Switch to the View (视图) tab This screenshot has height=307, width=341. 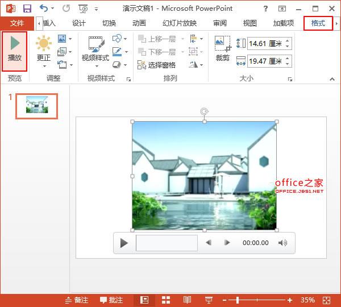tap(250, 23)
